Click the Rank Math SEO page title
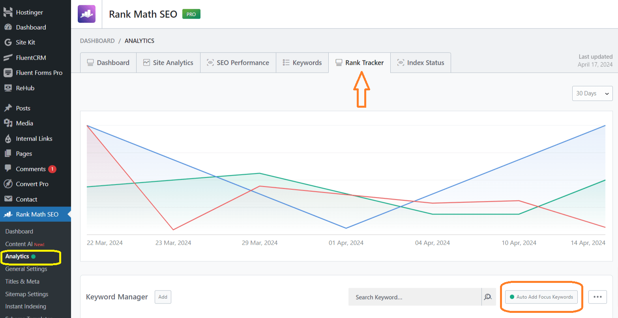618x318 pixels. click(143, 14)
